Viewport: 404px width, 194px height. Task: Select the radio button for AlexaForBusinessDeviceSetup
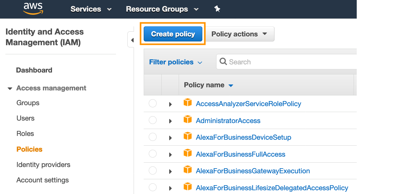click(x=153, y=137)
